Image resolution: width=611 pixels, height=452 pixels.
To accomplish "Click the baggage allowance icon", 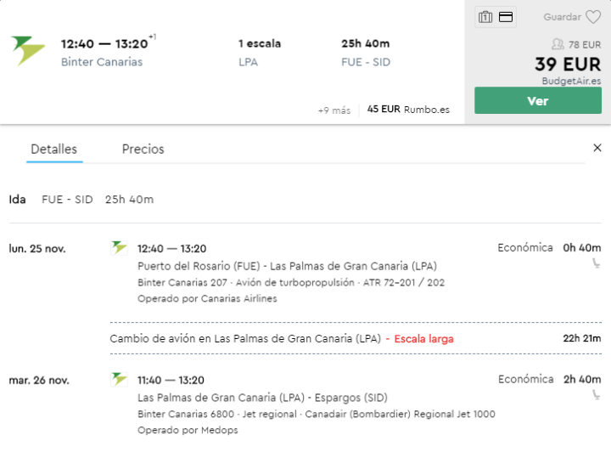I will point(485,17).
